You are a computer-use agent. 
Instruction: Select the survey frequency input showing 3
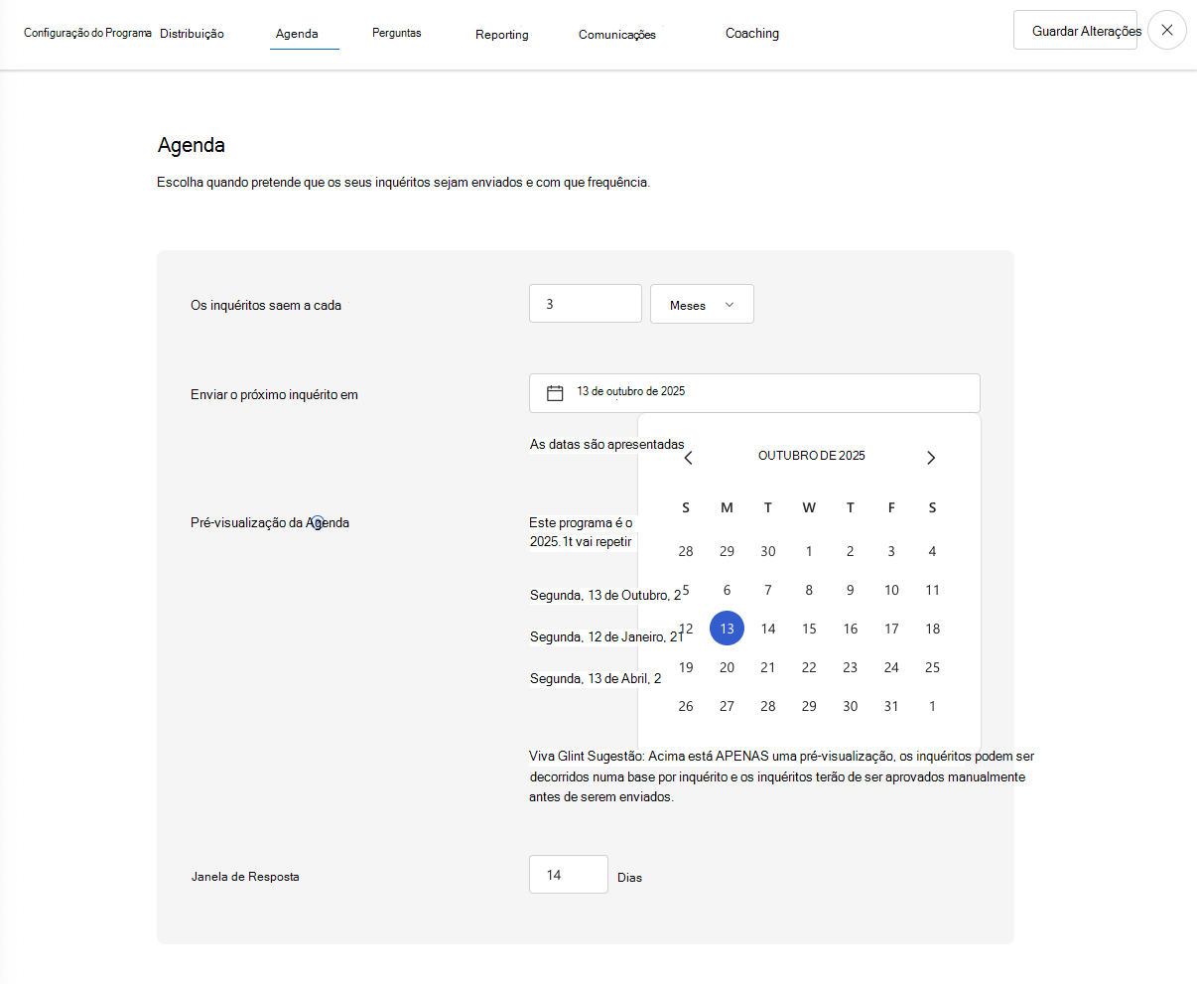tap(585, 303)
